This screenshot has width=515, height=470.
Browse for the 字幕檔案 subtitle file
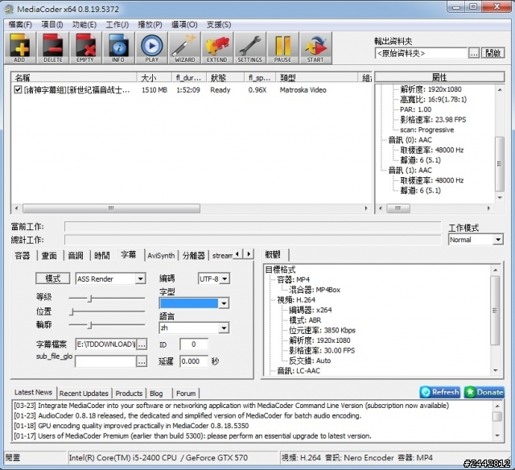[x=142, y=344]
